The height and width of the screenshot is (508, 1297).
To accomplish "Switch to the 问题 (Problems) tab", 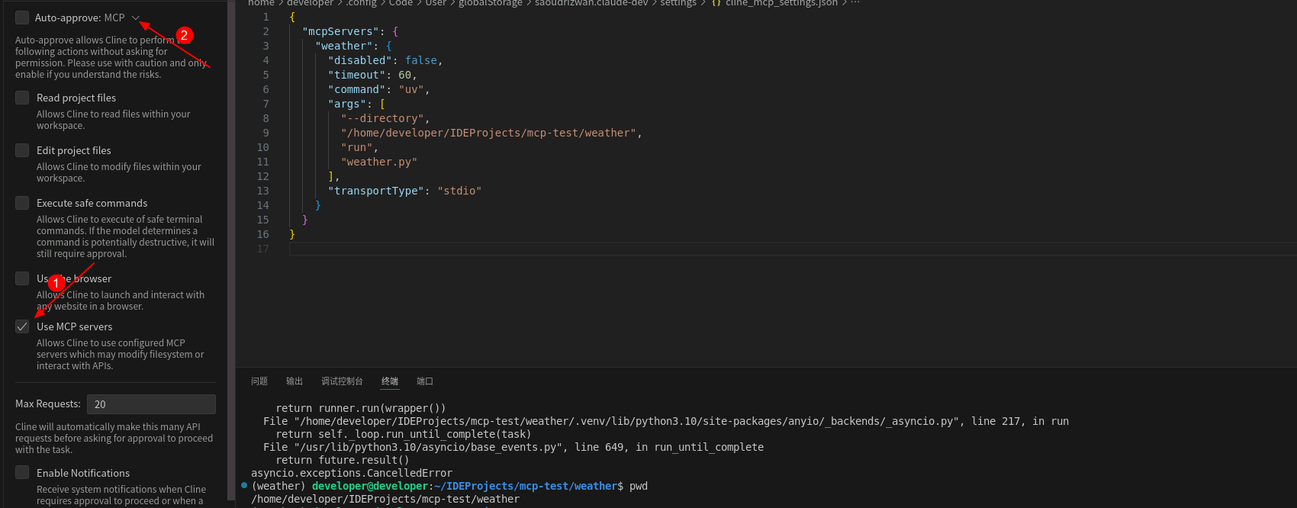I will coord(259,381).
